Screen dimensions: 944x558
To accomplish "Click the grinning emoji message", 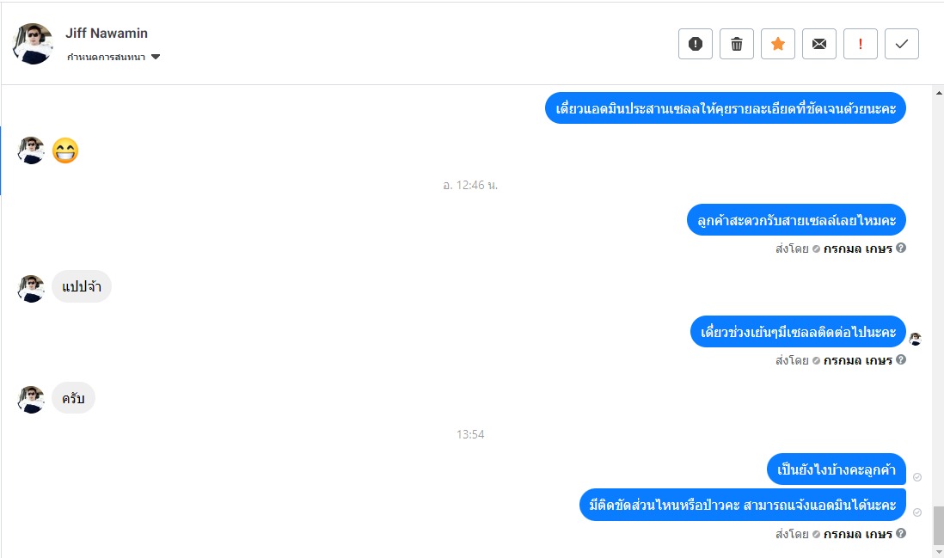I will coord(65,150).
